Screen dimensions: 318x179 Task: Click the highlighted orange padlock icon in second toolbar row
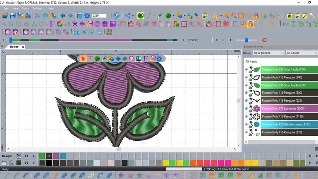(x=251, y=24)
